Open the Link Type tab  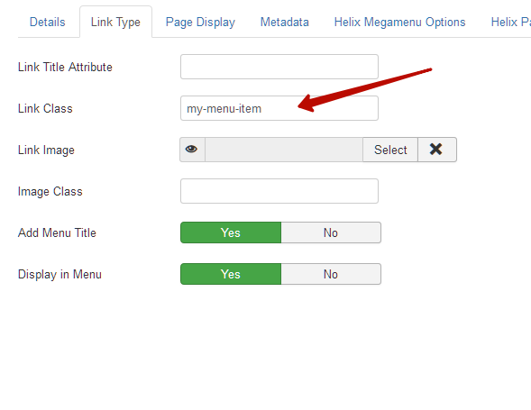[115, 22]
